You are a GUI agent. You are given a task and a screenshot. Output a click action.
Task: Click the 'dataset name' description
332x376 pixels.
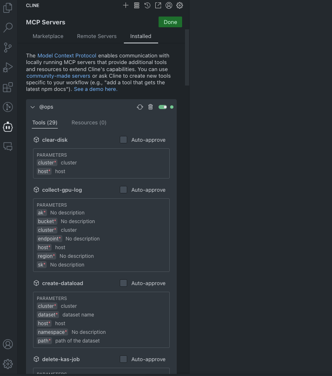[x=78, y=314]
